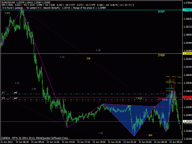Click the cyan 1.26553 price tag

pyautogui.click(x=187, y=10)
